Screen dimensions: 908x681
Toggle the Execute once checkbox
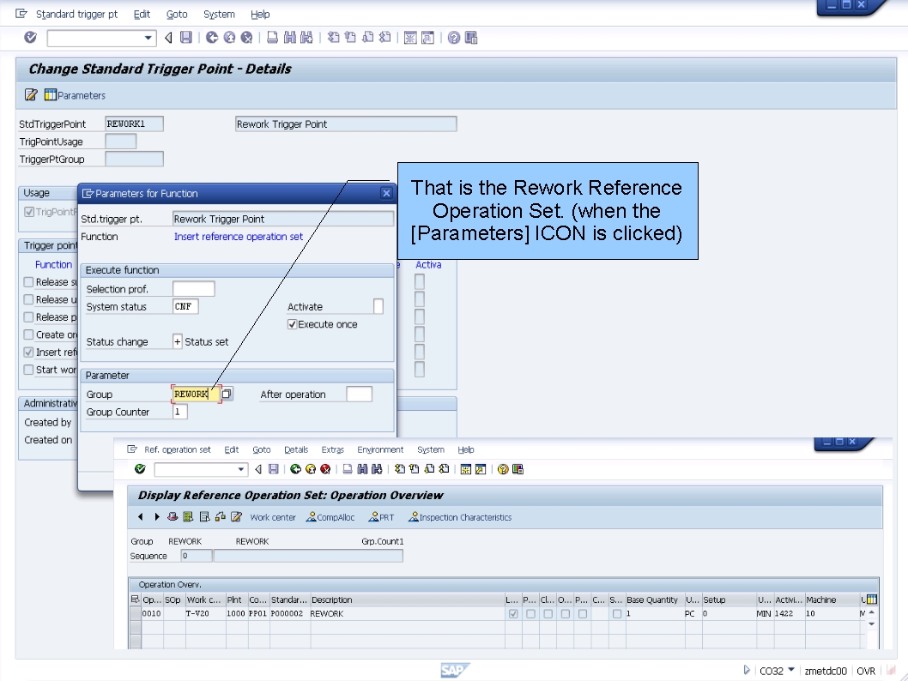293,324
